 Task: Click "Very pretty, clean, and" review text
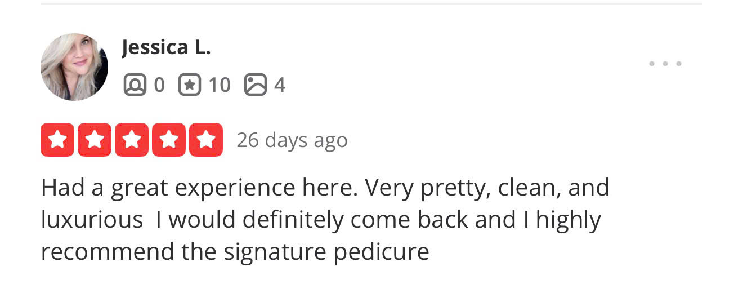(487, 188)
